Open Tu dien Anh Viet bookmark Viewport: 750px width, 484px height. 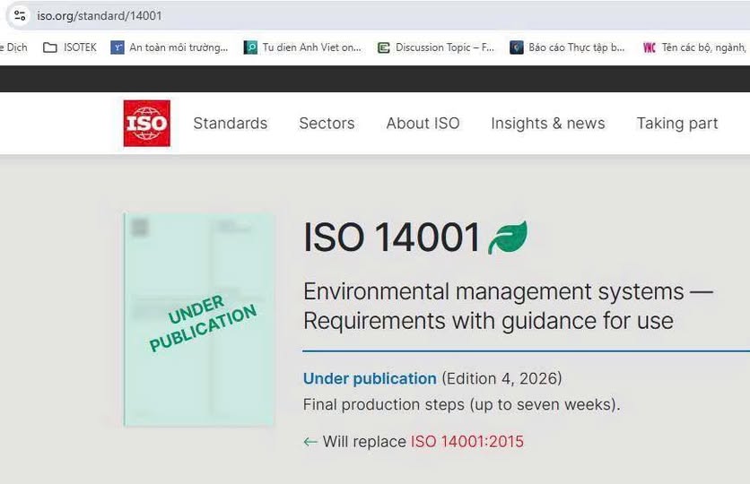pyautogui.click(x=302, y=48)
